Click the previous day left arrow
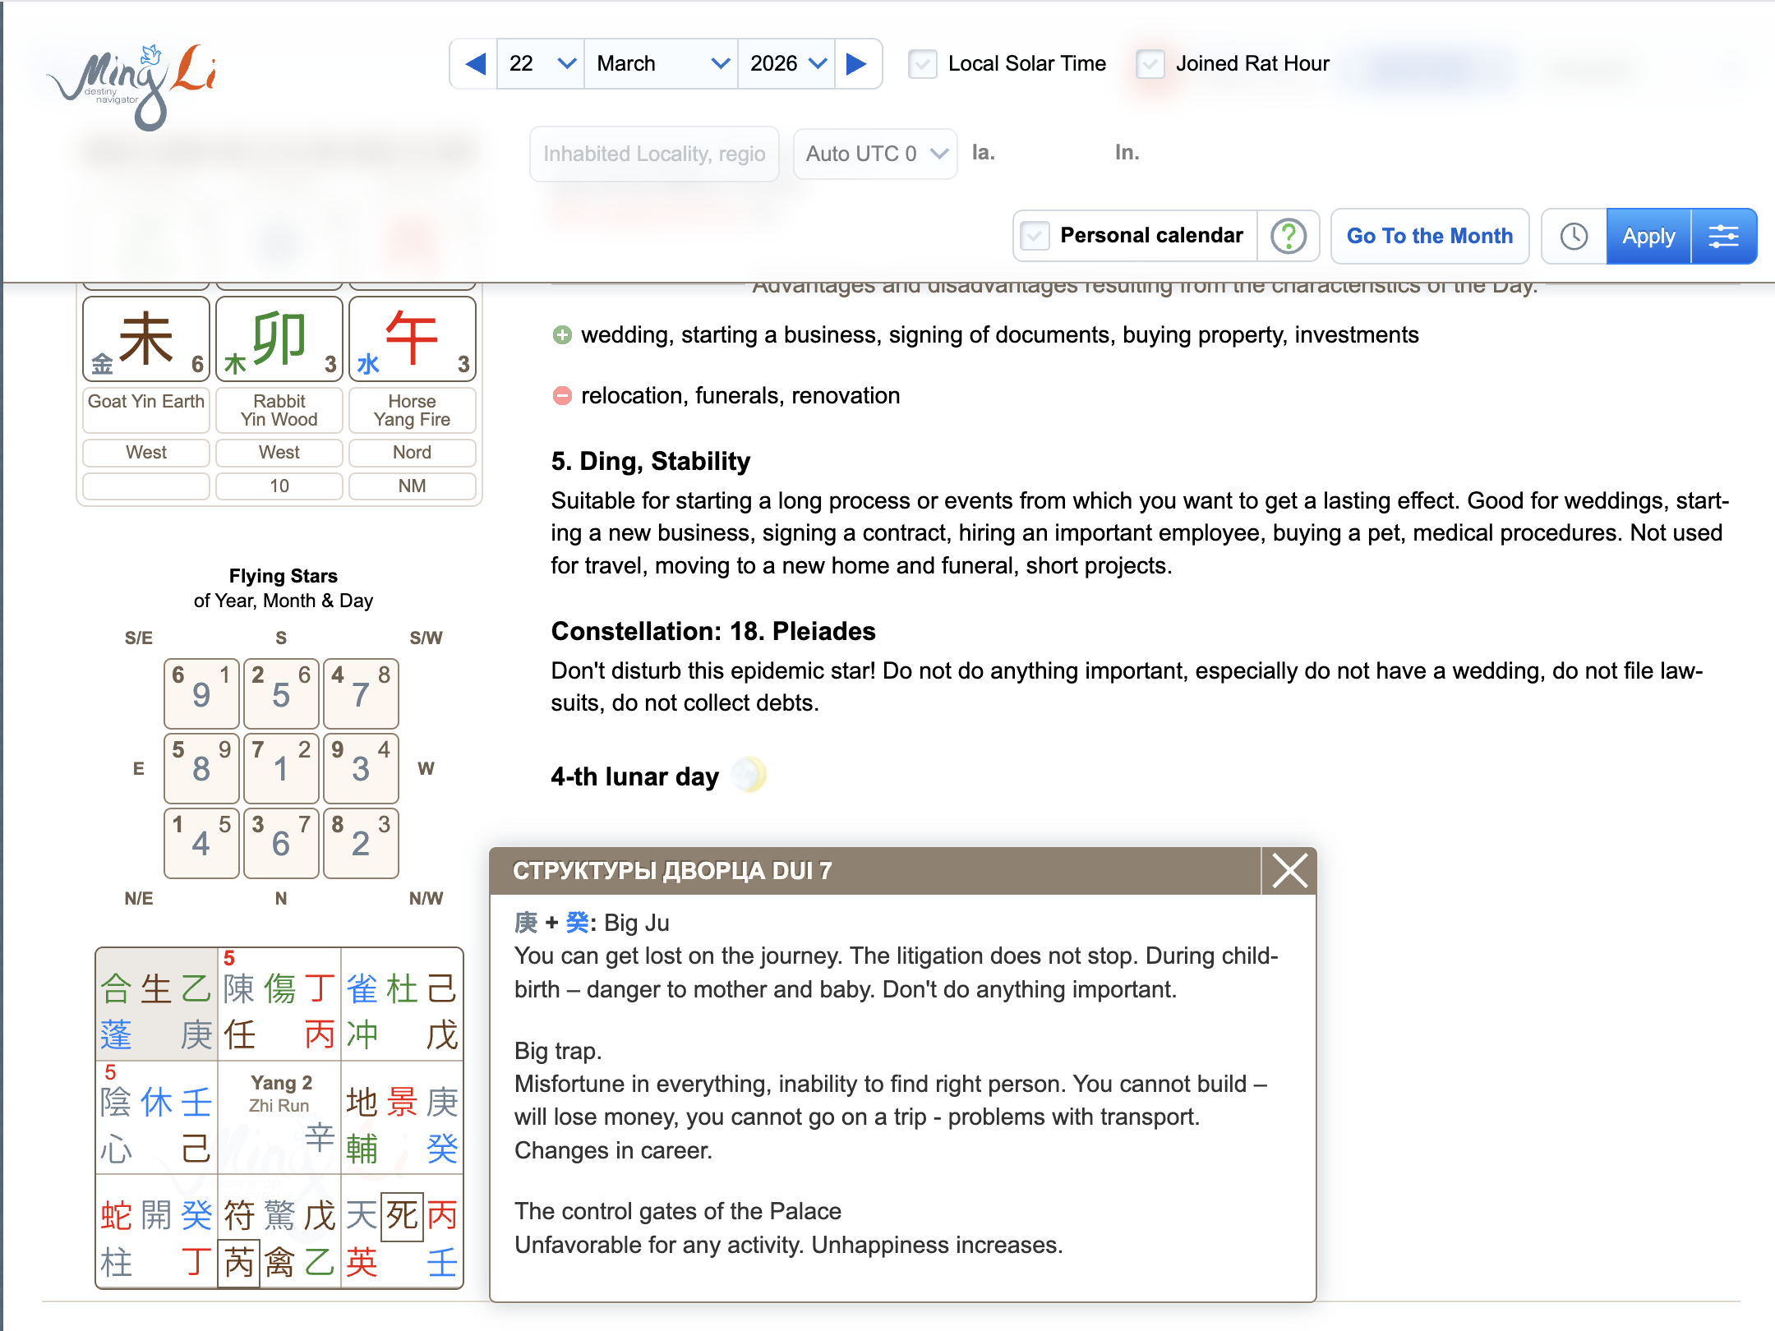The image size is (1775, 1331). tap(475, 64)
